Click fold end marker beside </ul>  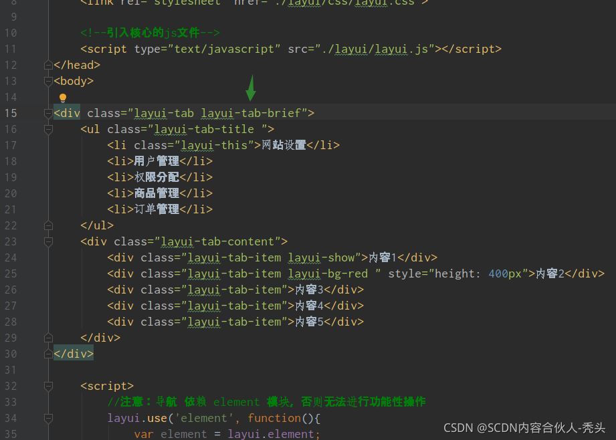click(x=48, y=225)
